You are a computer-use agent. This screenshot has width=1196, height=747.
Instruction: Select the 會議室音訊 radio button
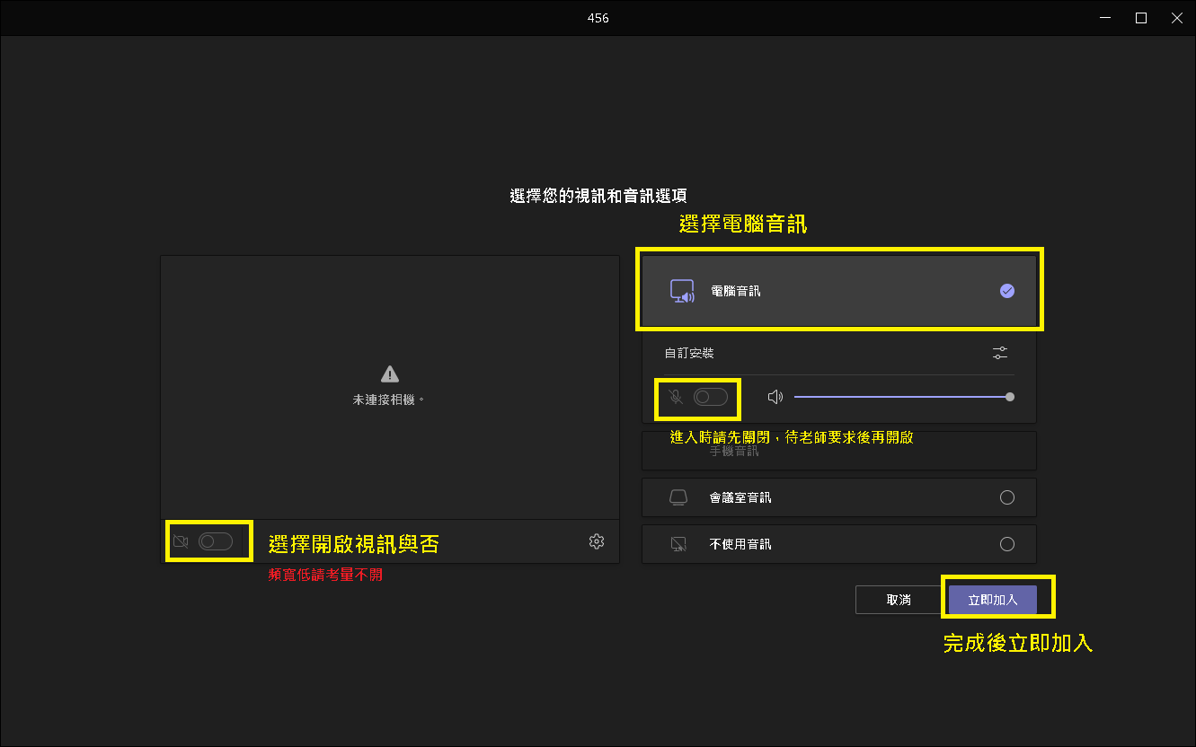click(1007, 497)
